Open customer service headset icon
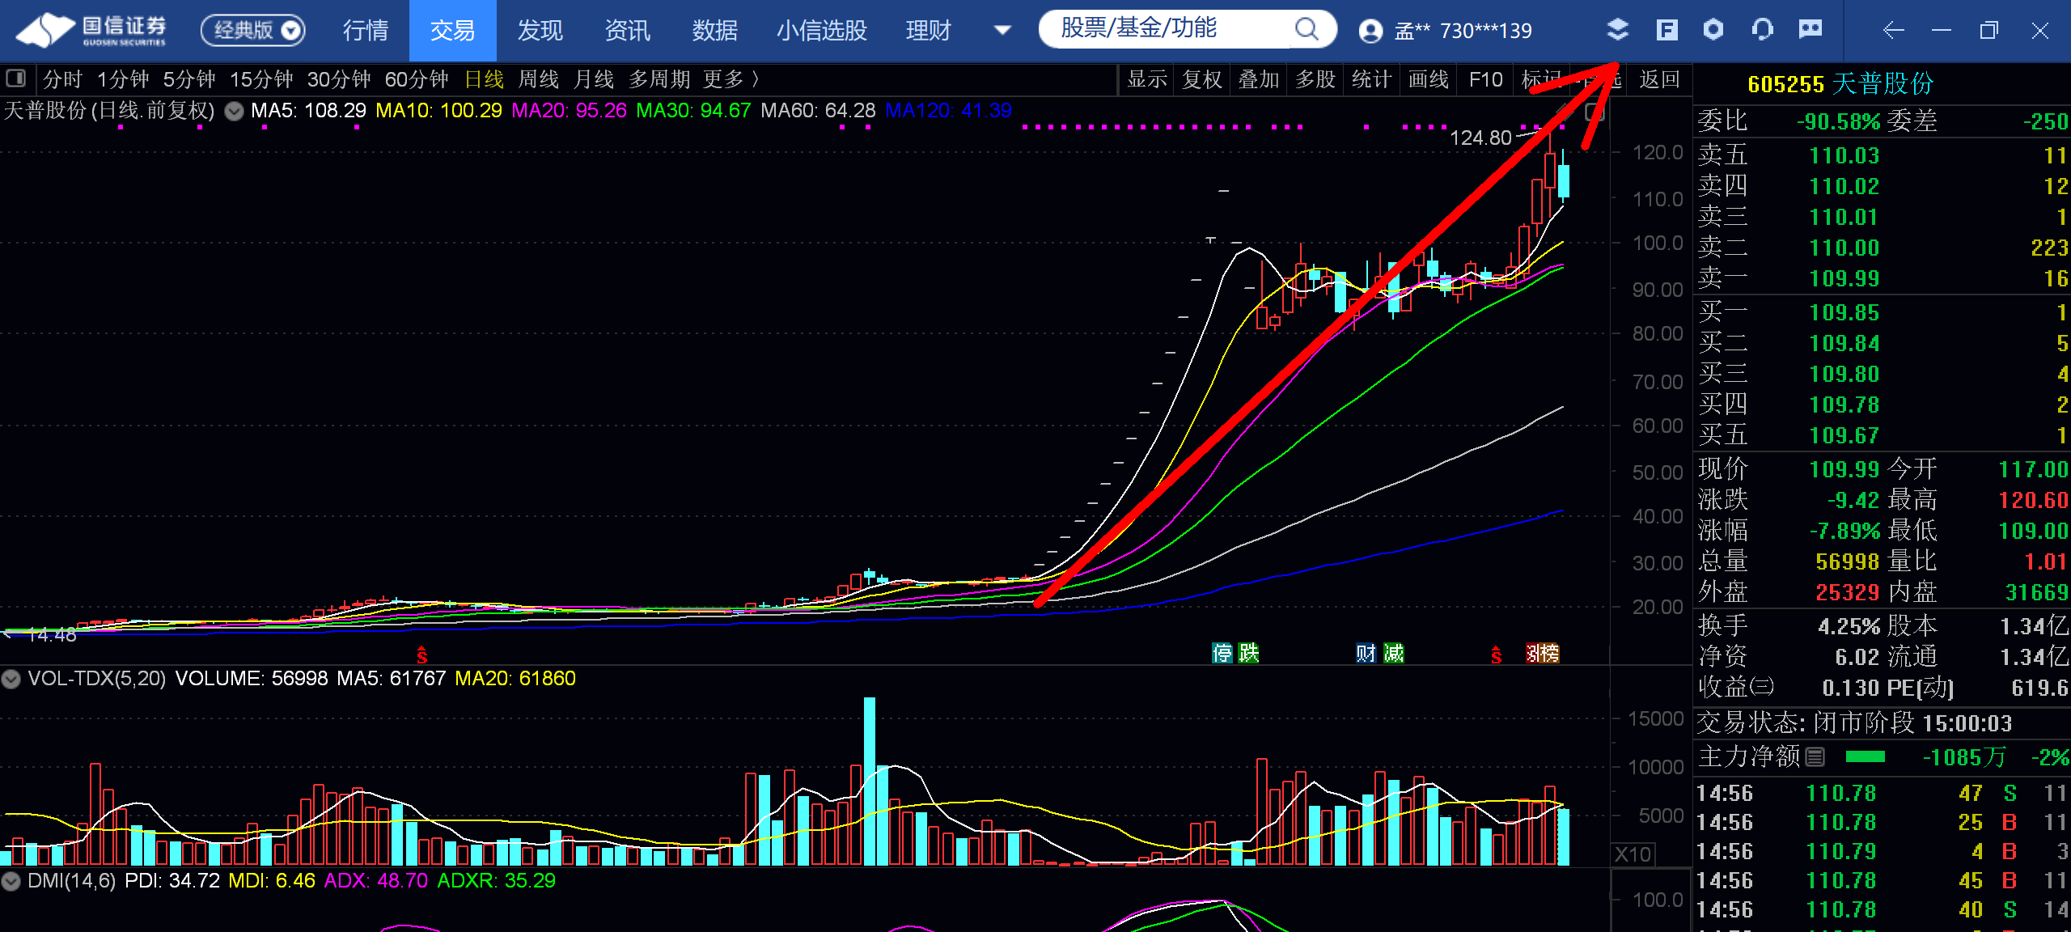 point(1762,30)
